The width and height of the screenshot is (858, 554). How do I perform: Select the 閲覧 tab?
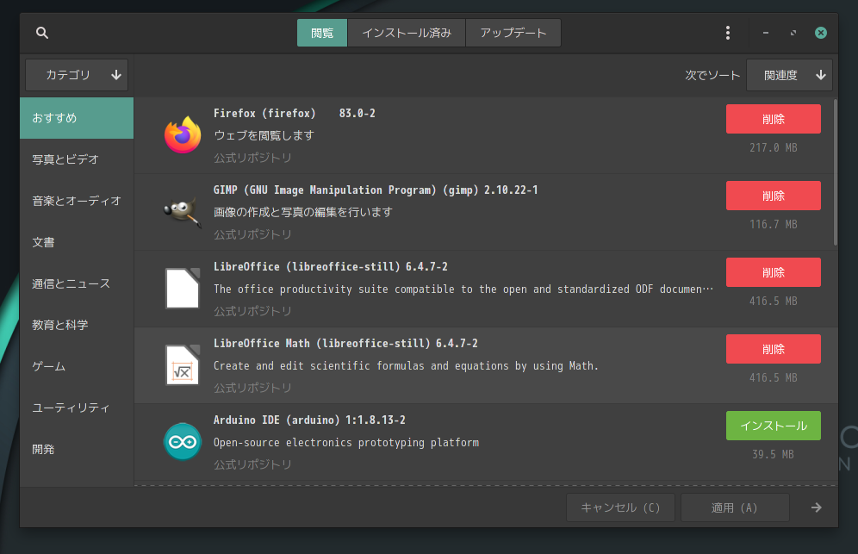[x=322, y=33]
